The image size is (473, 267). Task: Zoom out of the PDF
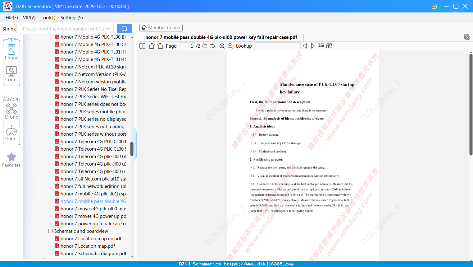coord(230,46)
